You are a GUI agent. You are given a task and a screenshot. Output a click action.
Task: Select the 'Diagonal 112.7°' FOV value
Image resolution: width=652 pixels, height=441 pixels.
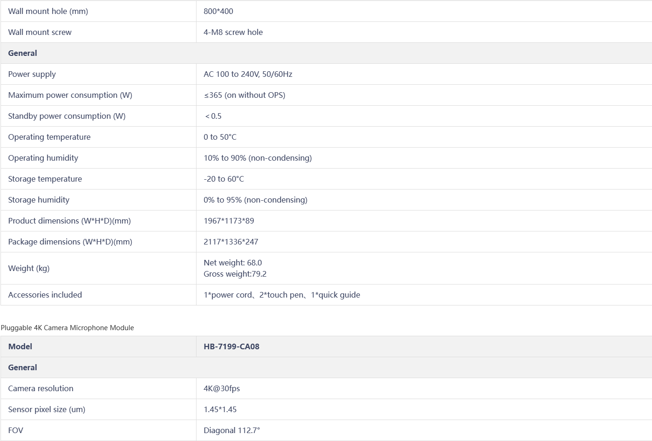click(231, 430)
